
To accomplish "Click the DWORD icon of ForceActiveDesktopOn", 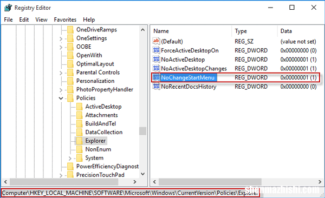I will pos(156,50).
